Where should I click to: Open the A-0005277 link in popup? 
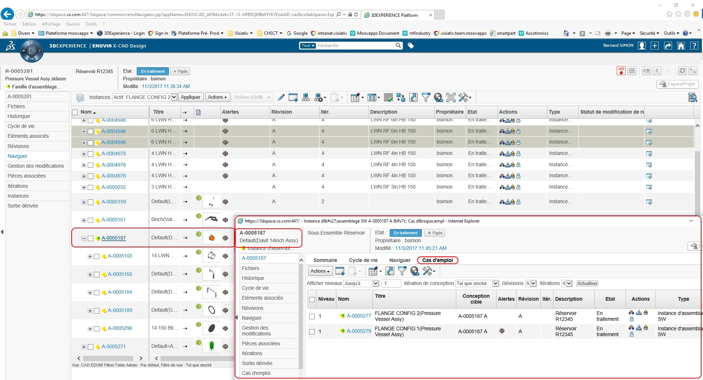coord(359,316)
